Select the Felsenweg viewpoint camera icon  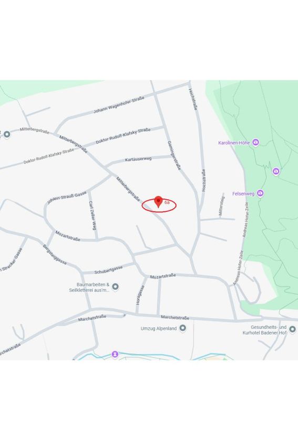pyautogui.click(x=260, y=193)
